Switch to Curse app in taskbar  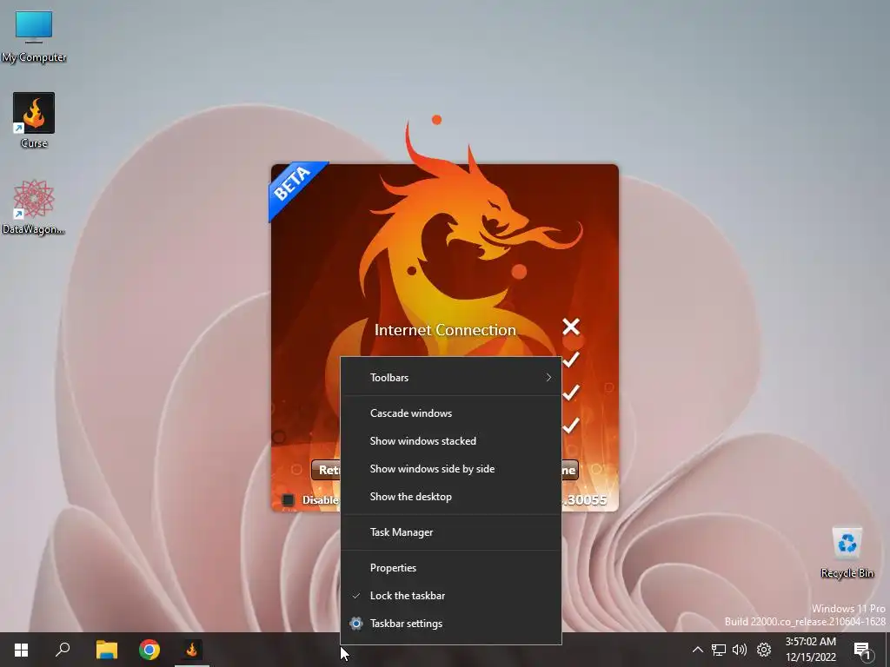(192, 650)
